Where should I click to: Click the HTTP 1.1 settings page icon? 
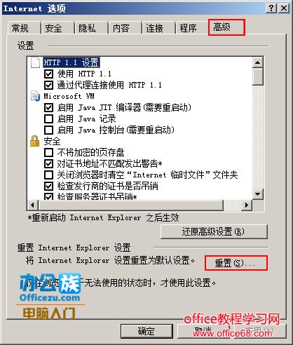35,62
